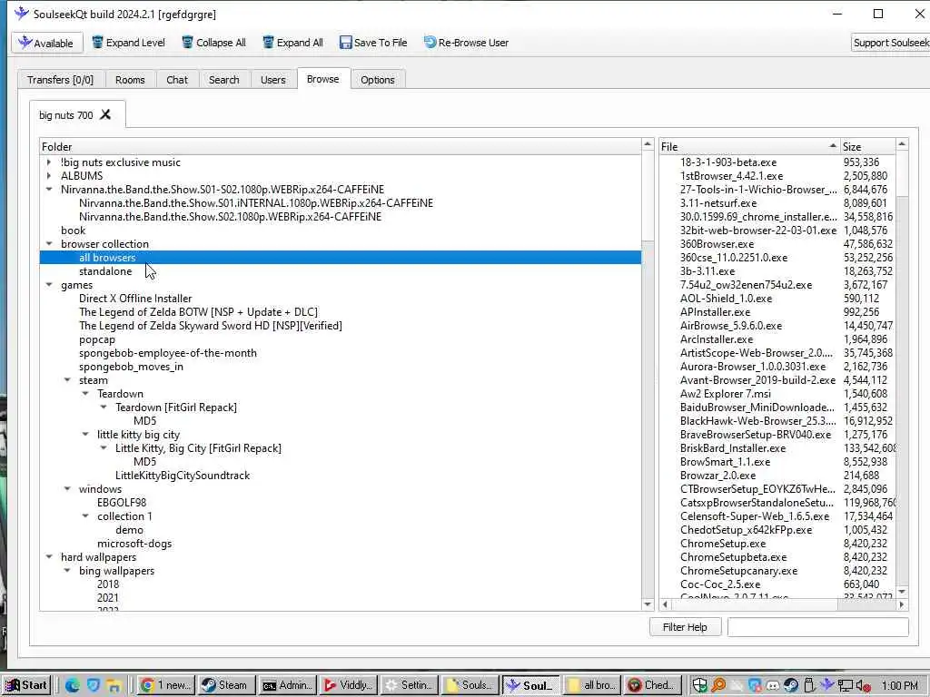Collapse the hard wallpapers folder
This screenshot has height=697, width=930.
coord(49,557)
